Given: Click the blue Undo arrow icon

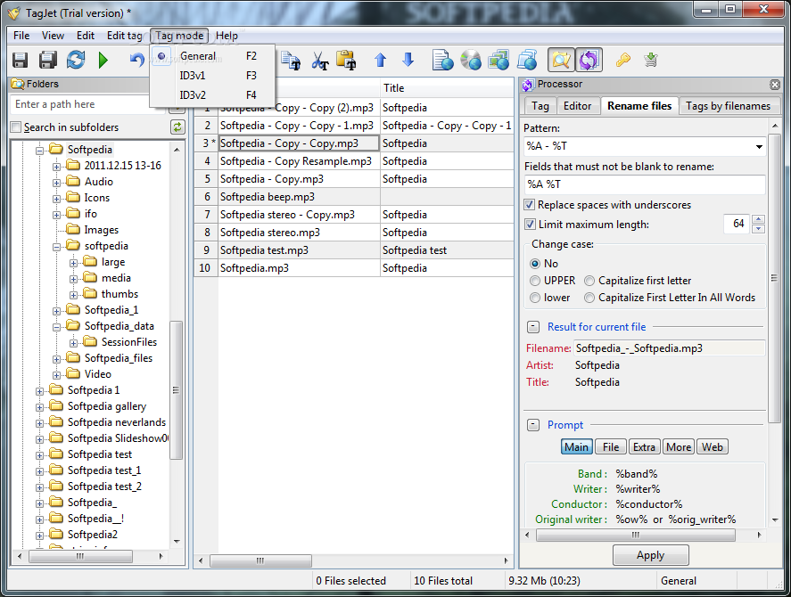Looking at the screenshot, I should 136,60.
